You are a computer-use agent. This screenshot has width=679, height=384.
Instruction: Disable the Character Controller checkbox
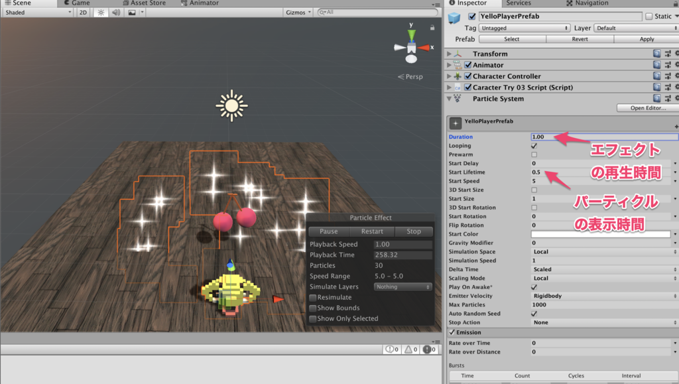pyautogui.click(x=467, y=76)
